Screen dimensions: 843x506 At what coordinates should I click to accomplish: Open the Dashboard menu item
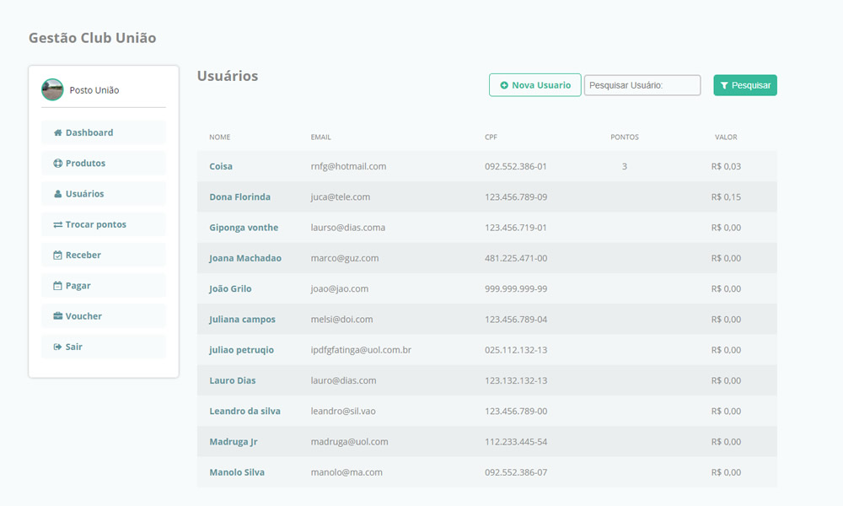click(89, 132)
